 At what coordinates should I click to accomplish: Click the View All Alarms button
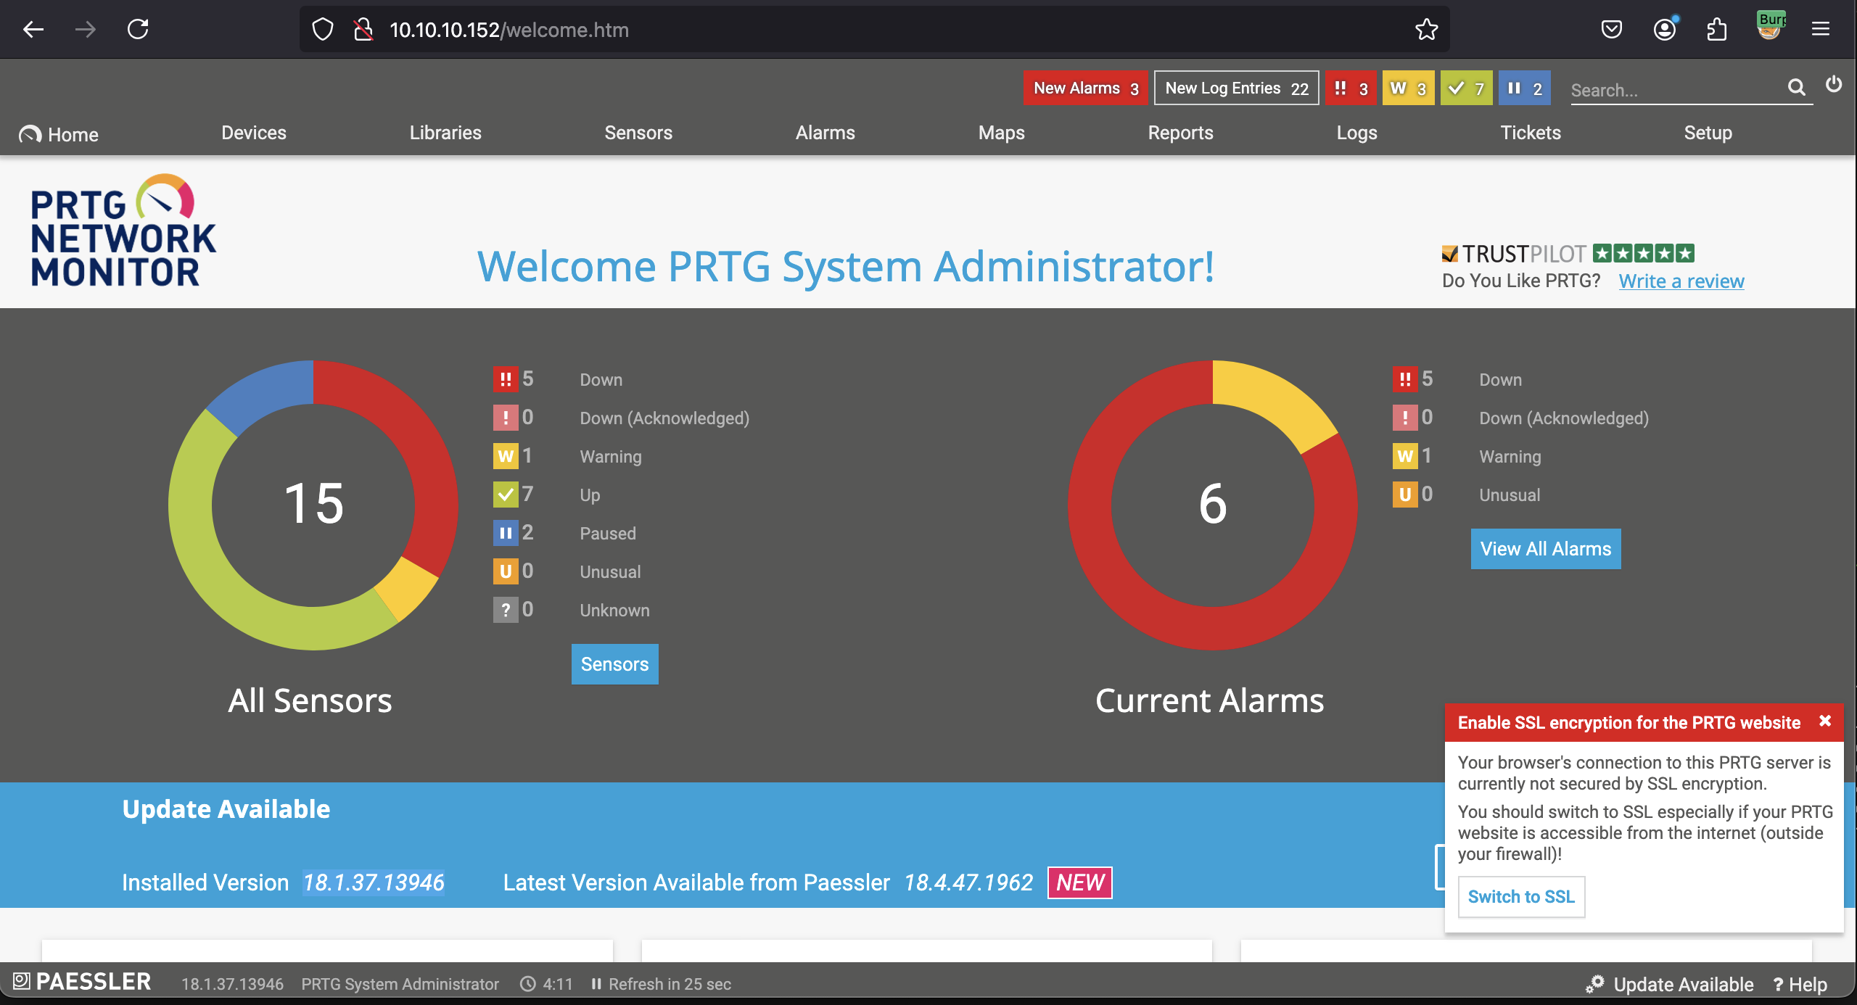point(1546,549)
